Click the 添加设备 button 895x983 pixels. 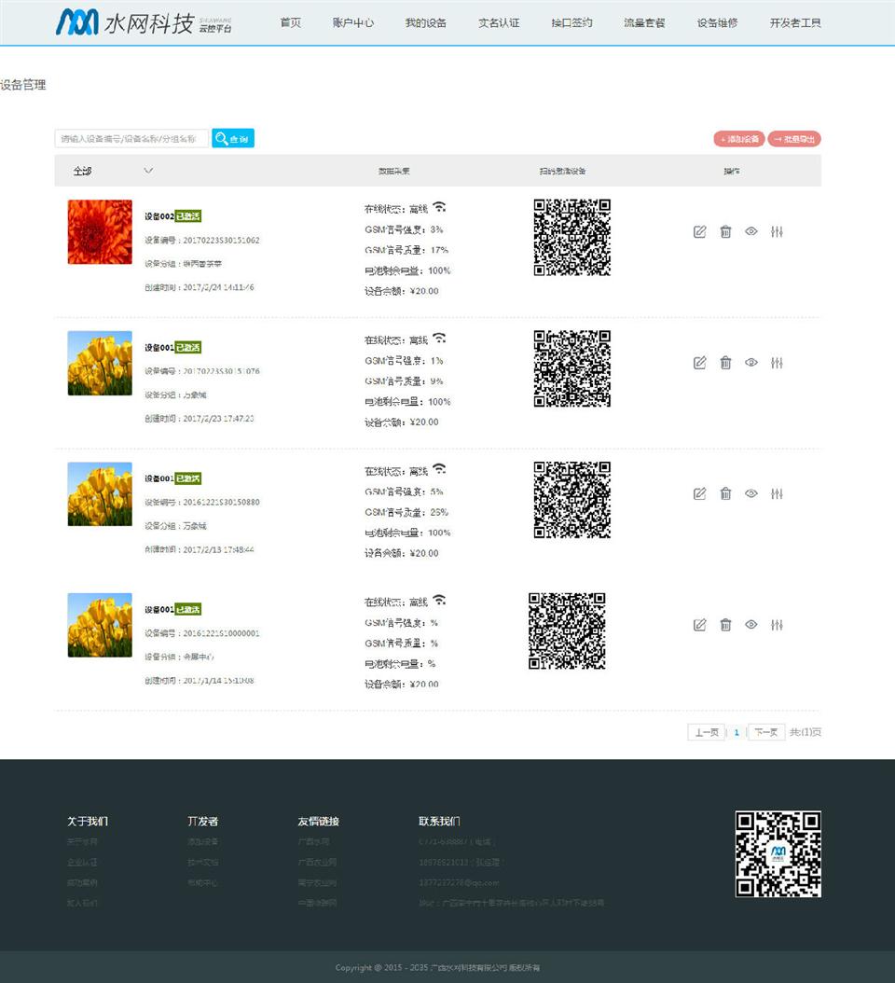pyautogui.click(x=739, y=139)
